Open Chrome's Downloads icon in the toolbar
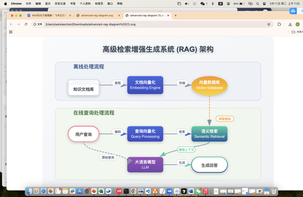This screenshot has width=303, height=197. (290, 24)
